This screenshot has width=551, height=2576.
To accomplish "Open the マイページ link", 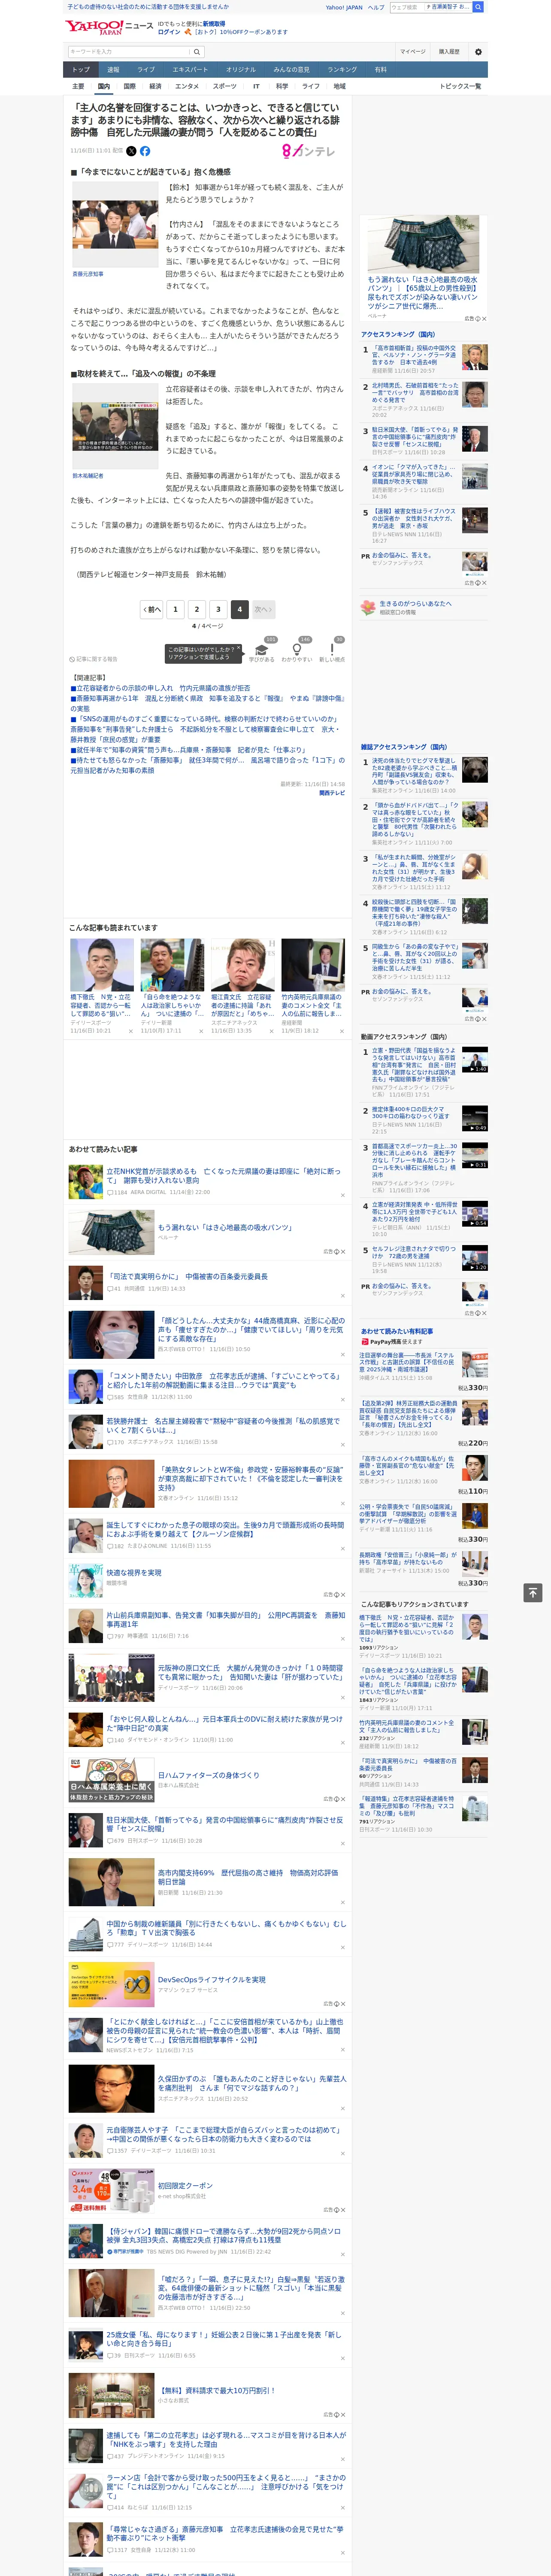I will (x=413, y=51).
